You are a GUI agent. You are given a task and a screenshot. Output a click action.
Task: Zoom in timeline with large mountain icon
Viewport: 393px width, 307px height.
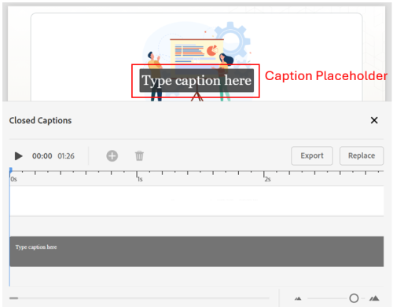coord(374,298)
